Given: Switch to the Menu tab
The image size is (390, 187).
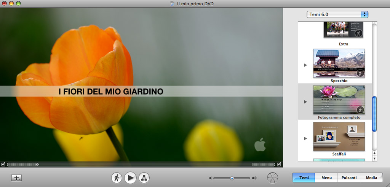Looking at the screenshot, I should tap(326, 177).
